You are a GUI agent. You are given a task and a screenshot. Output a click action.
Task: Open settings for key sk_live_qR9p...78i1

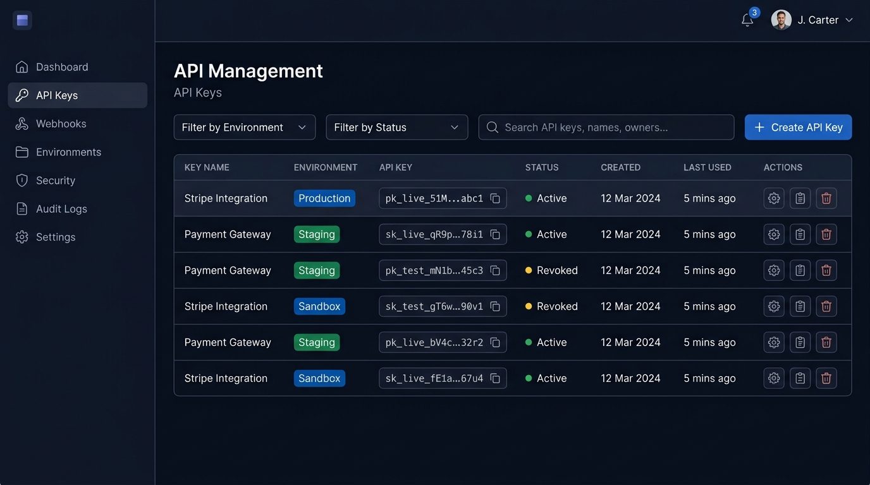774,234
